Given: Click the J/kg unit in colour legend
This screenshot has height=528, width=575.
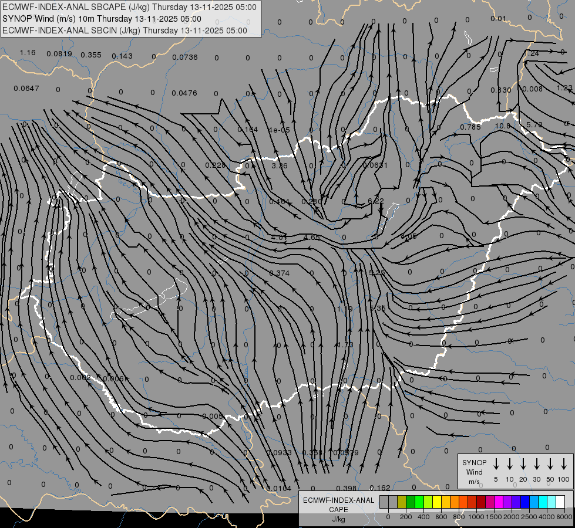Looking at the screenshot, I should (338, 519).
